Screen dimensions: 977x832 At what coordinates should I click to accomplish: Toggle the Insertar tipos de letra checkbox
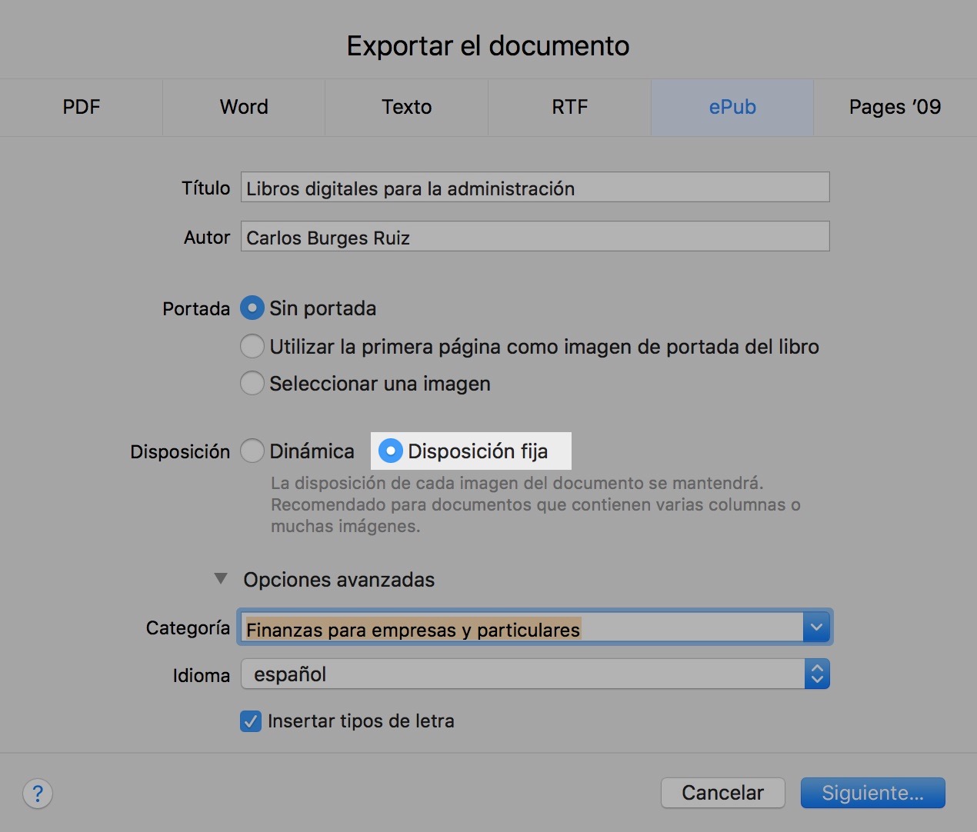(251, 721)
